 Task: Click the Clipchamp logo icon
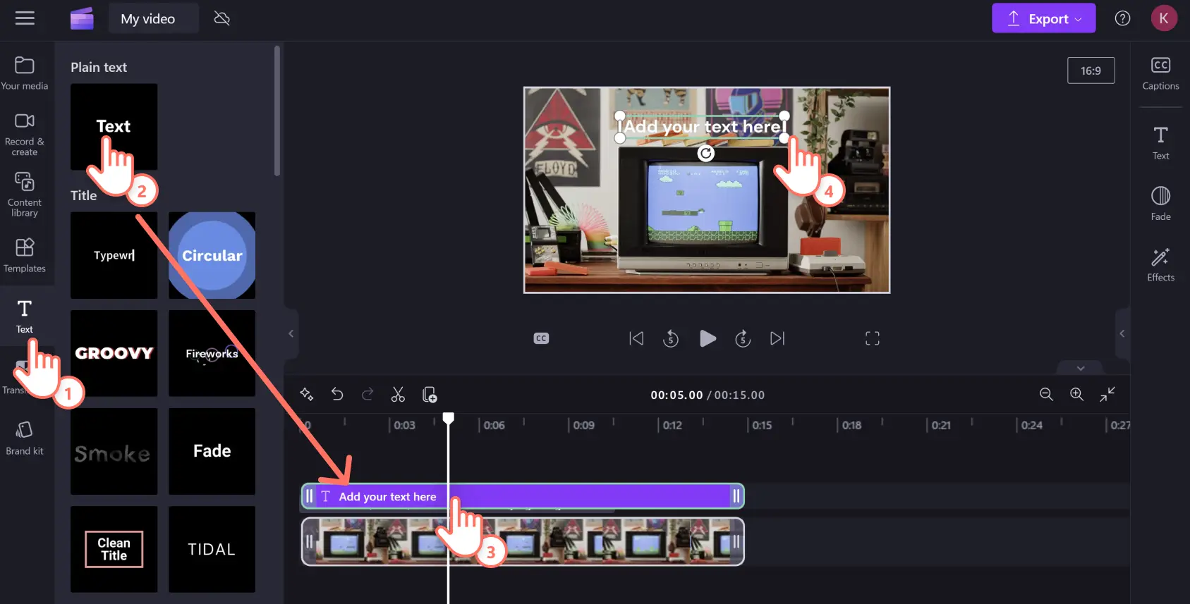(x=82, y=18)
